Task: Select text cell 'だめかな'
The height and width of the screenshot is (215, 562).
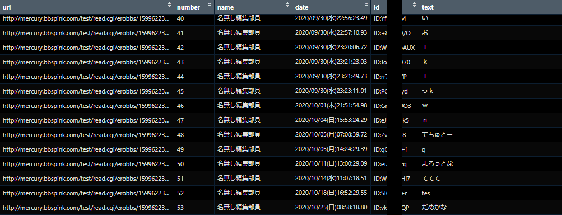Action: pyautogui.click(x=490, y=208)
